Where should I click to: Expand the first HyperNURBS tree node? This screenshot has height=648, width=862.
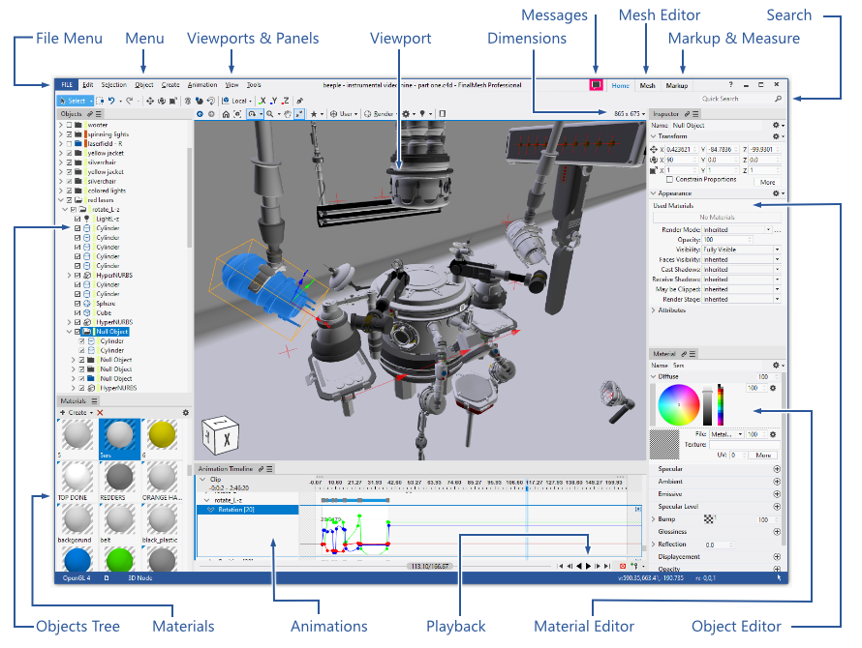point(70,276)
